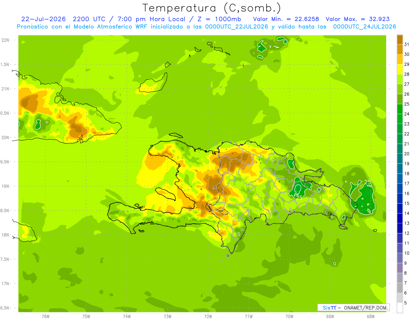Image resolution: width=416 pixels, height=321 pixels.
Task: Click the '70W' longitude axis label
Action: pyautogui.click(x=289, y=316)
